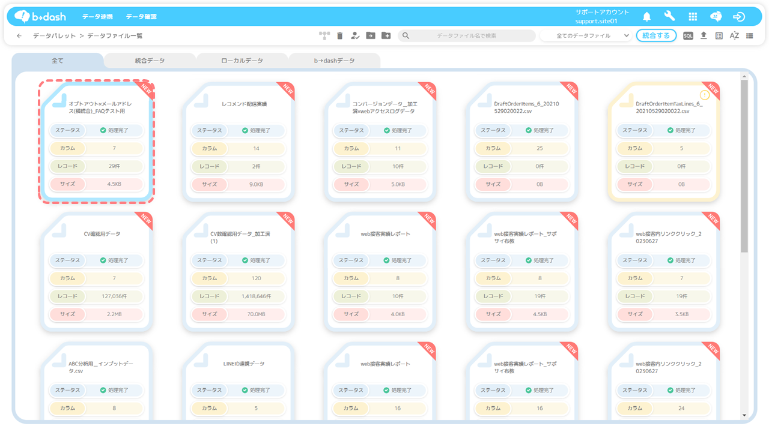The width and height of the screenshot is (769, 432).
Task: Open the apps grid menu icon
Action: coord(693,17)
